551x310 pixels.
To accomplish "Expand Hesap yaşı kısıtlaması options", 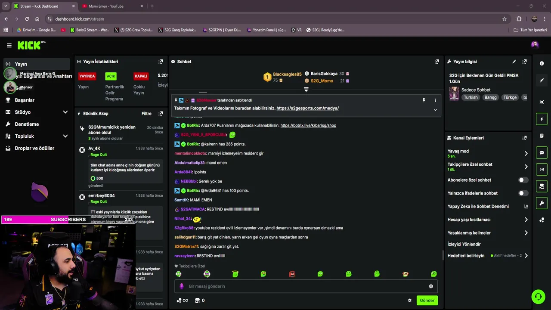I will click(x=526, y=220).
